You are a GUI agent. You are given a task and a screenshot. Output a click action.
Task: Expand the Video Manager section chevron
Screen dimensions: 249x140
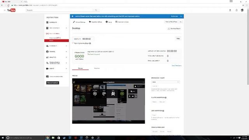click(x=67, y=28)
